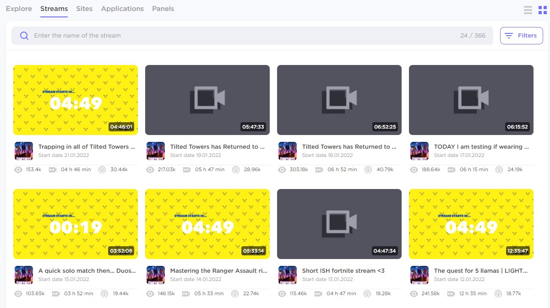Focus the stream name search field

[243, 36]
